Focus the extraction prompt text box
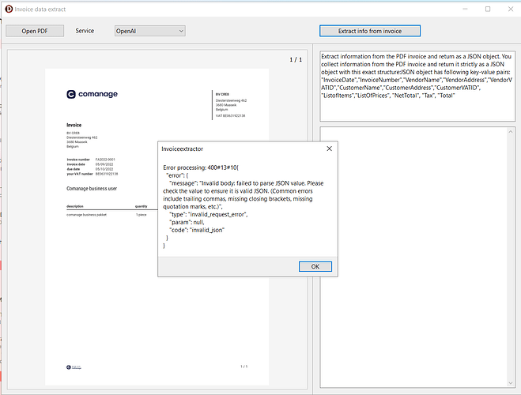 [x=416, y=87]
